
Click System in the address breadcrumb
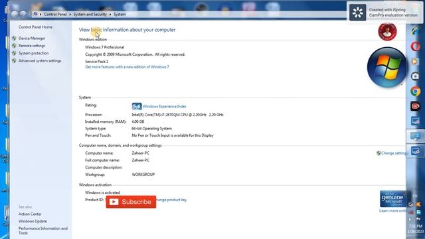pos(120,15)
